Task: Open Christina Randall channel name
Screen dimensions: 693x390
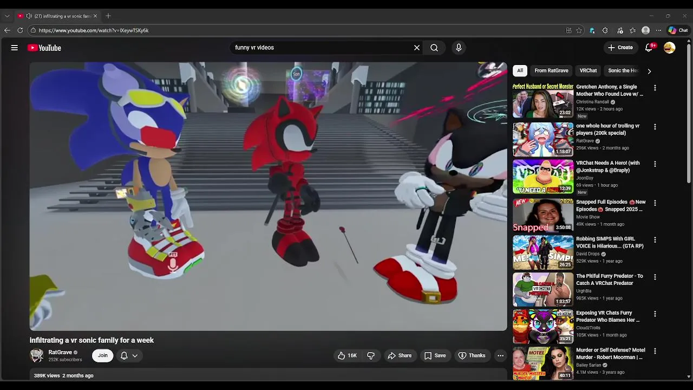Action: pos(593,102)
